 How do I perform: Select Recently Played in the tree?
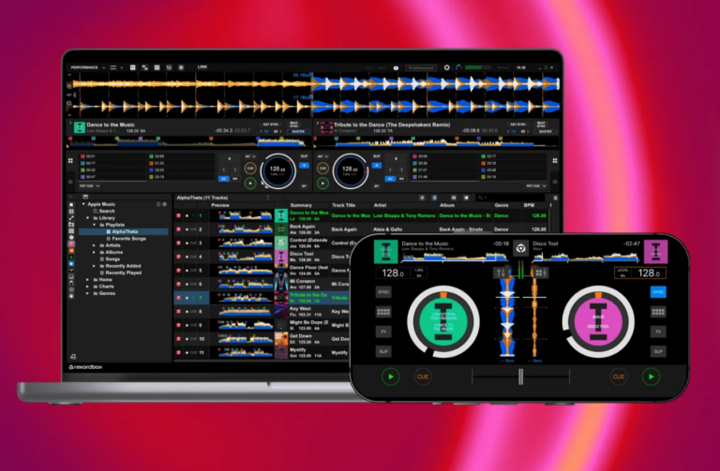pos(124,272)
